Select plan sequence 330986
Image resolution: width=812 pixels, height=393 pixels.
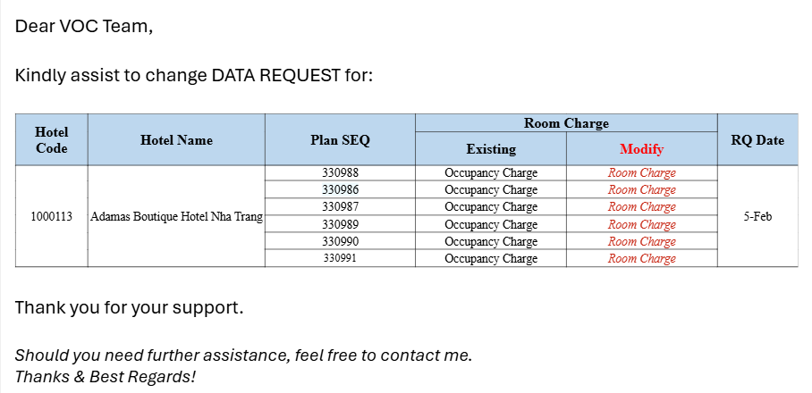tap(340, 189)
